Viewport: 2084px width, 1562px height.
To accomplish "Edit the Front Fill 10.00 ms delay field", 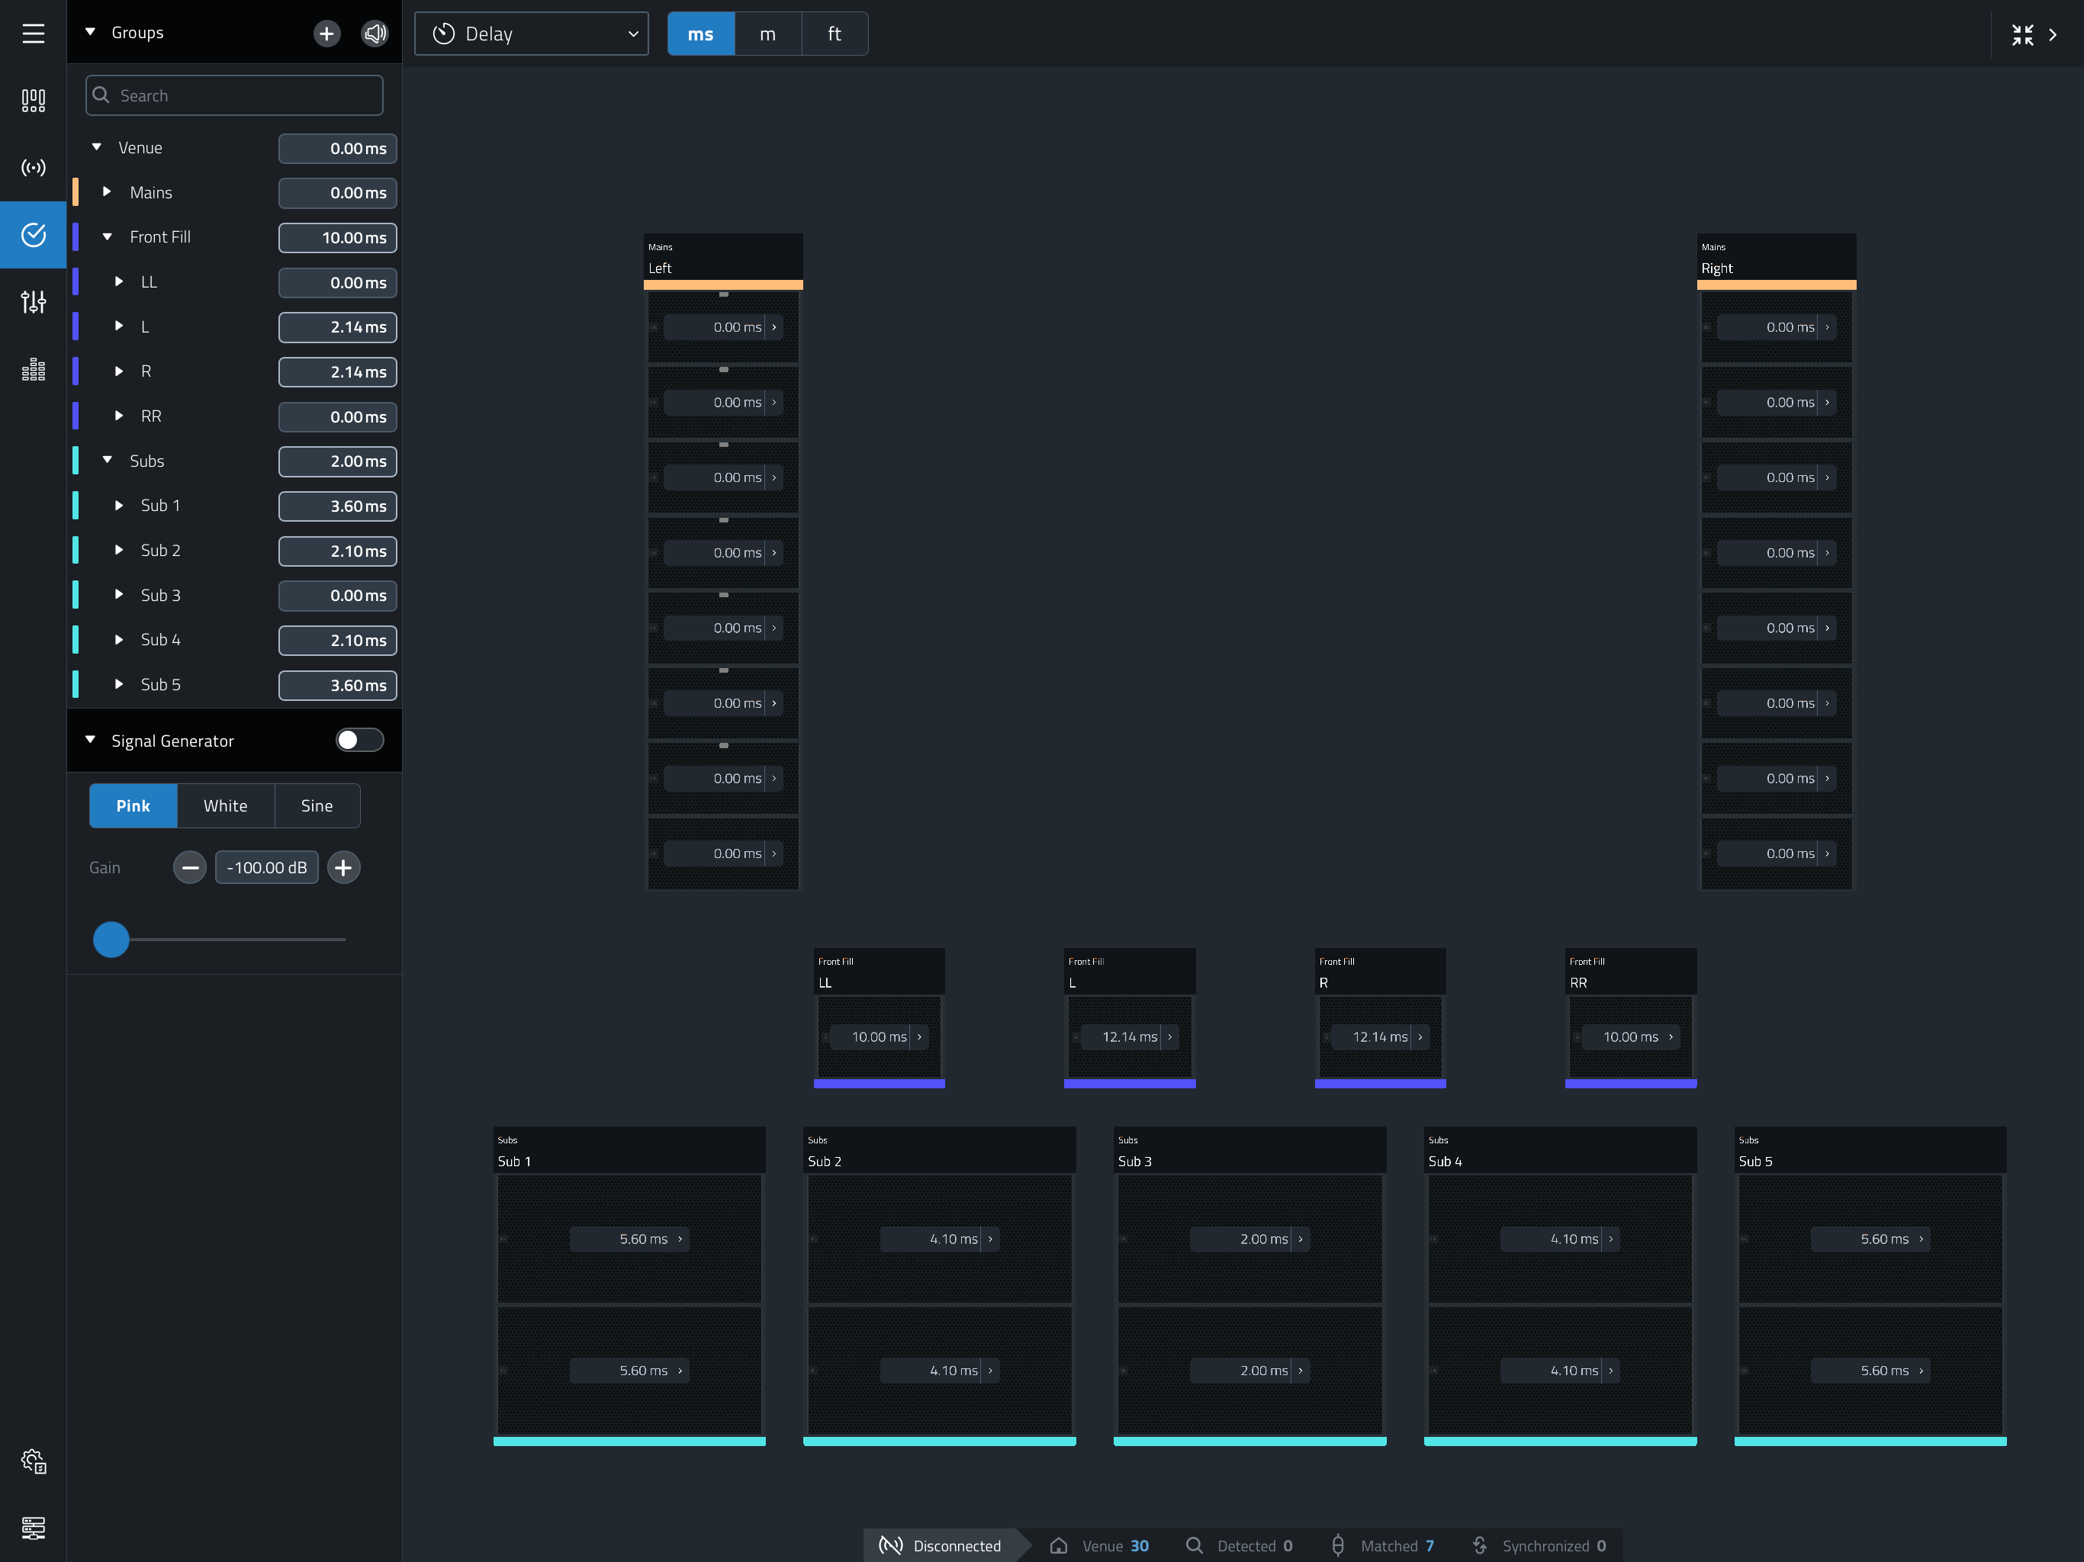I will tap(337, 237).
